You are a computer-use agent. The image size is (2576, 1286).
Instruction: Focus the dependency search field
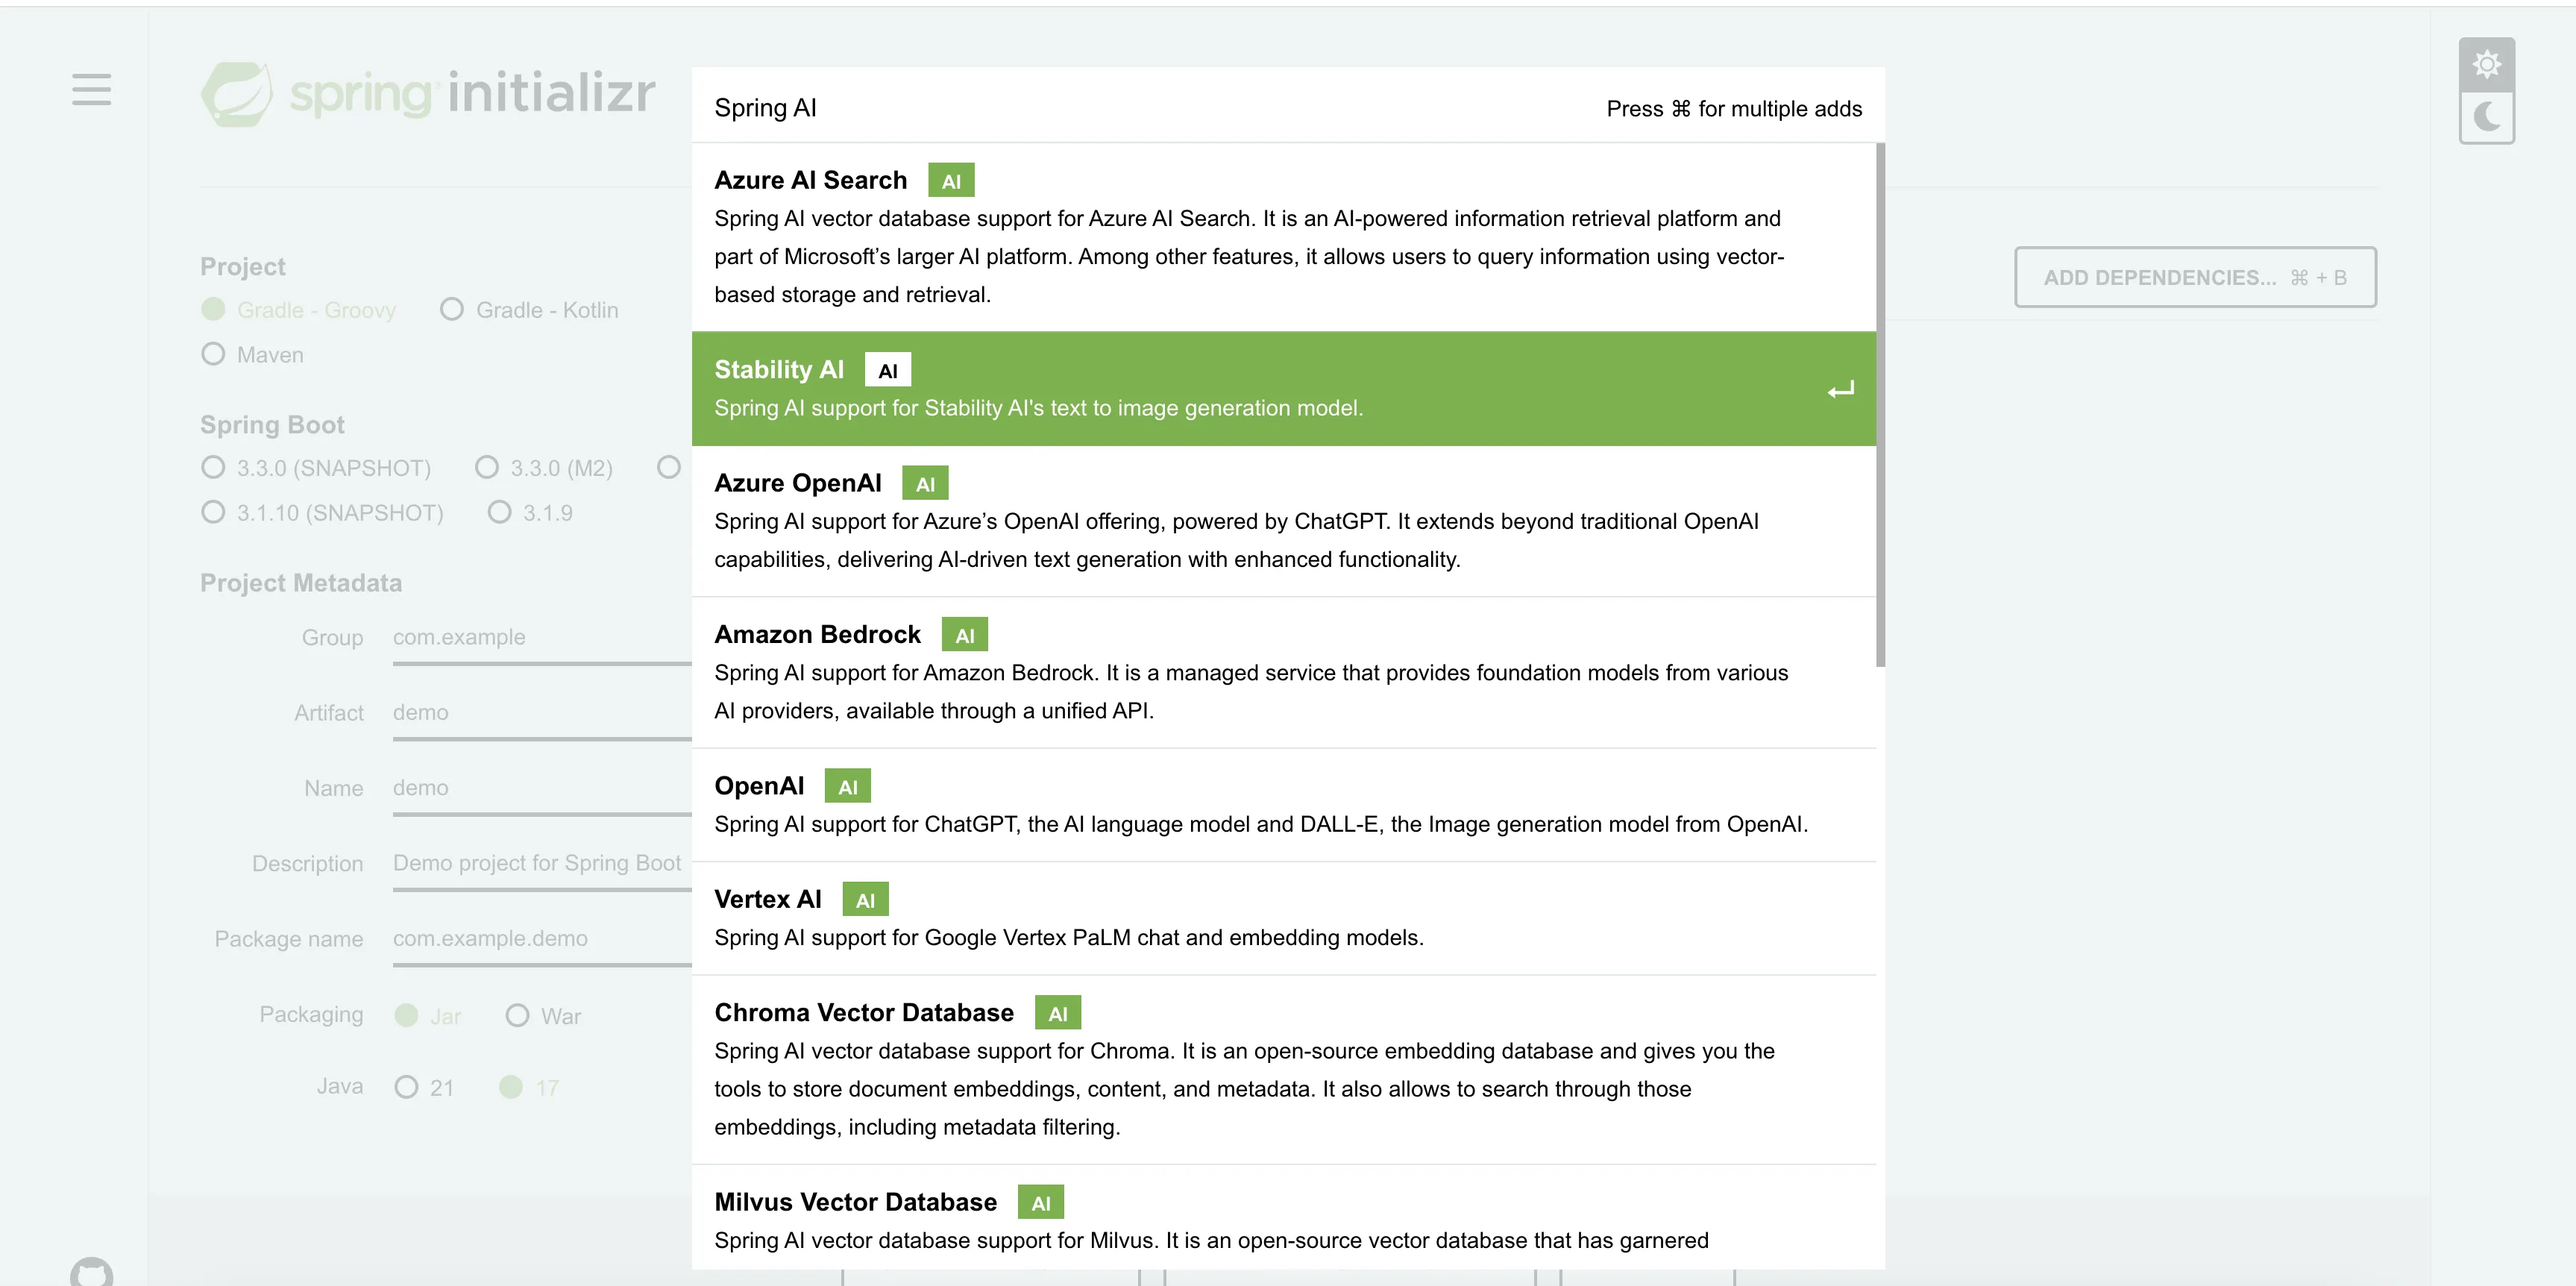click(x=1150, y=108)
